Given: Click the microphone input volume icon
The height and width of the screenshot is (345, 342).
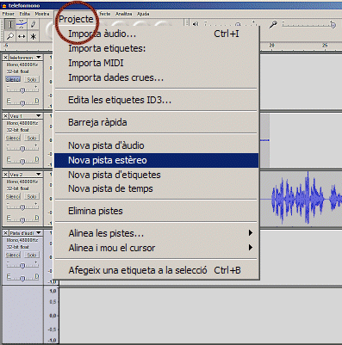Looking at the screenshot, I should point(273,25).
